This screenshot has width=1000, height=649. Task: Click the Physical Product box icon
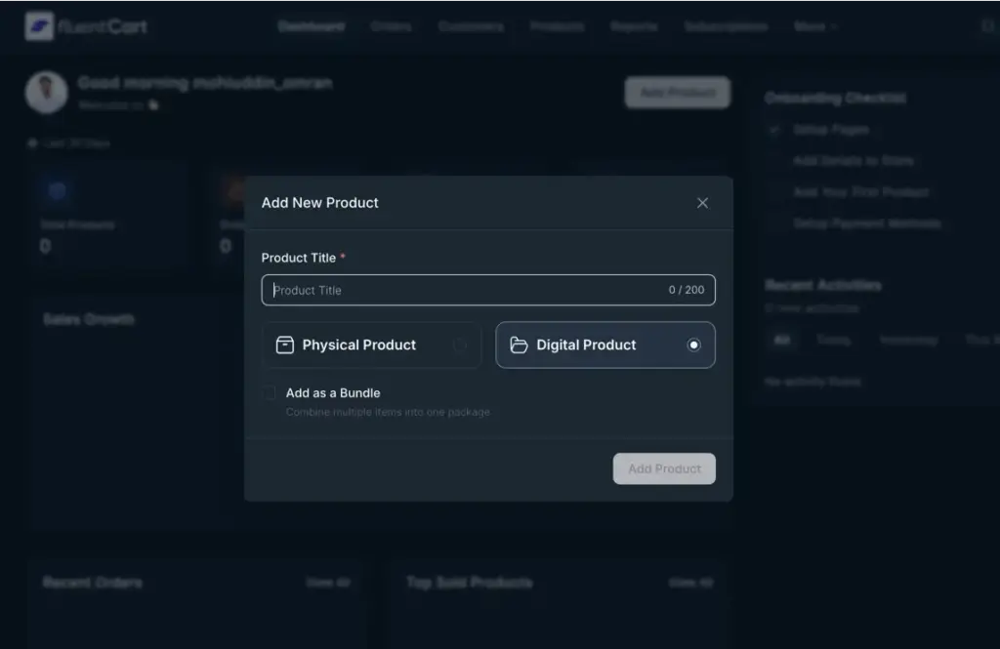click(285, 345)
